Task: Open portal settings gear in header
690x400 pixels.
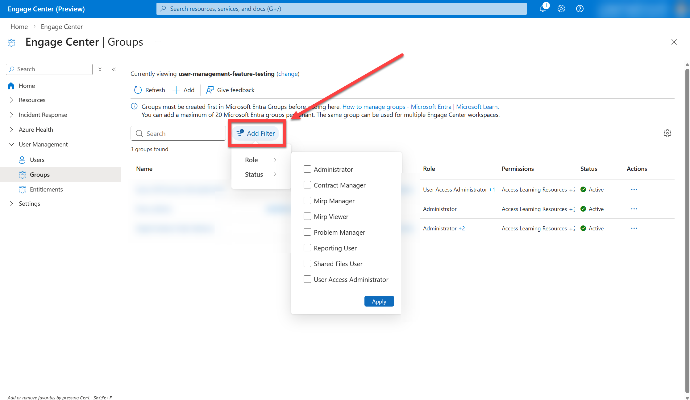Action: pos(561,9)
